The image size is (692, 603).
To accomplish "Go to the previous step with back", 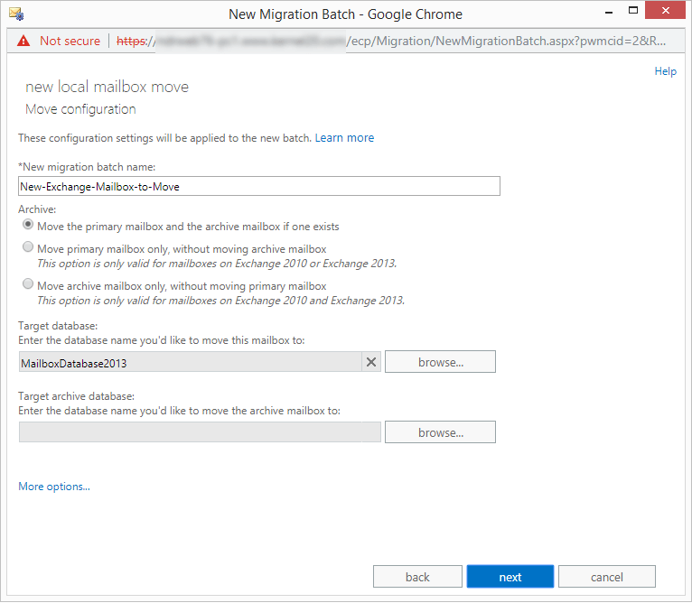I will coord(417,577).
